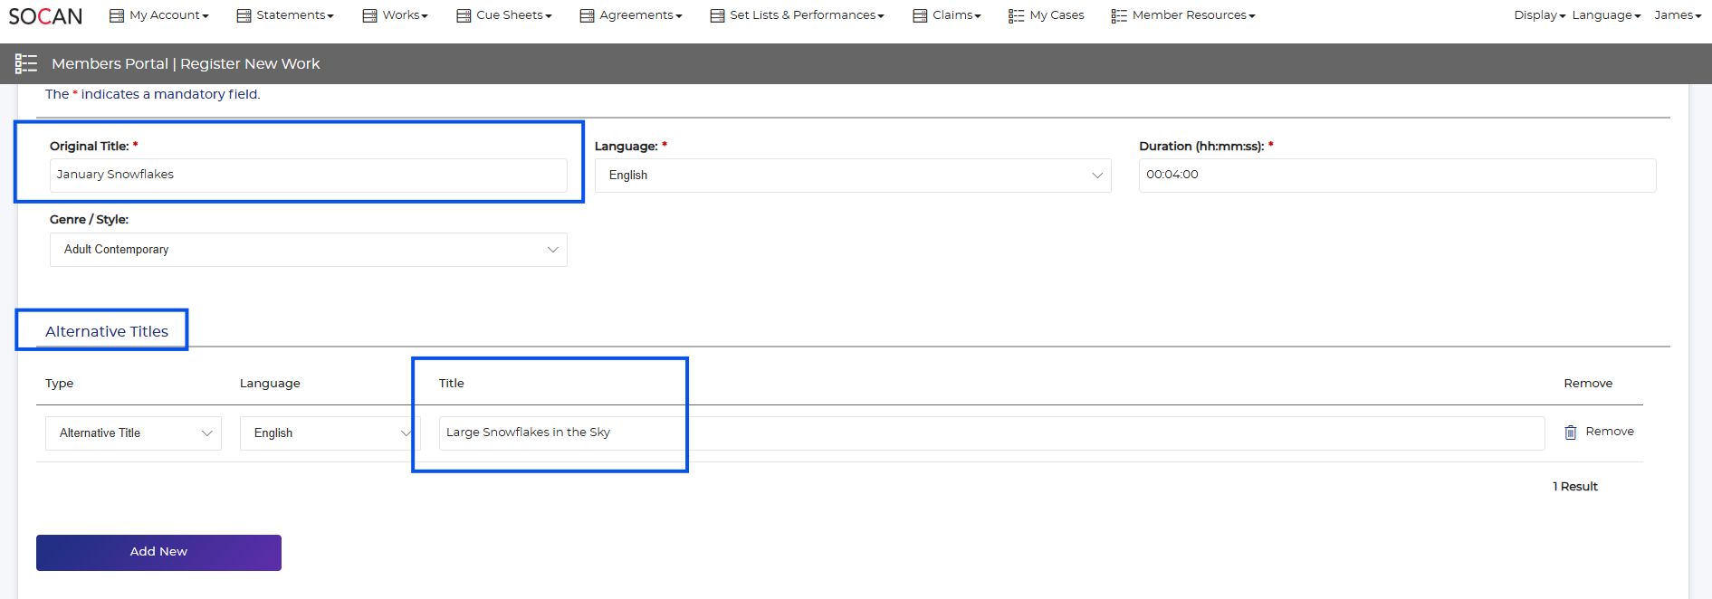
Task: Click the Claims menu icon
Action: click(920, 15)
